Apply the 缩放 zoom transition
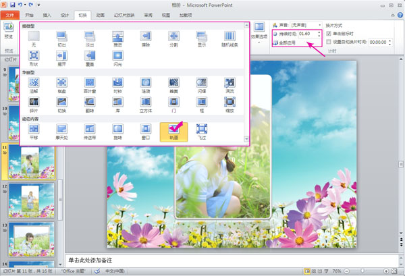 tap(230, 105)
